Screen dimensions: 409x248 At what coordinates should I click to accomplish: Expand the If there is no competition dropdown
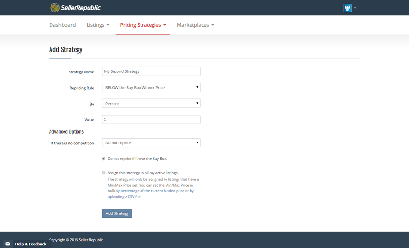pyautogui.click(x=151, y=143)
